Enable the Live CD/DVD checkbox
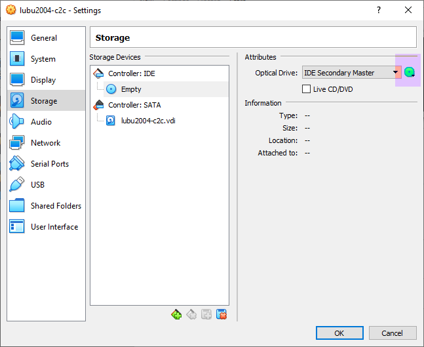424x347 pixels. (x=306, y=89)
